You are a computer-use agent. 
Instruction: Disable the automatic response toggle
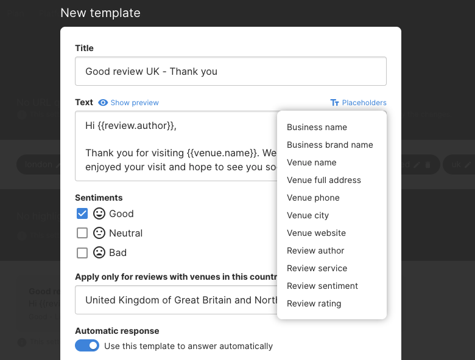(x=87, y=345)
